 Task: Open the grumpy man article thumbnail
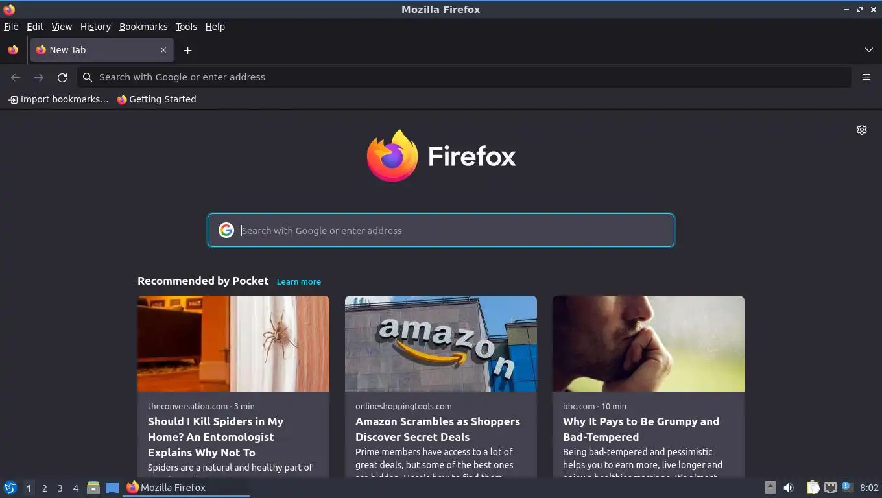click(x=649, y=344)
